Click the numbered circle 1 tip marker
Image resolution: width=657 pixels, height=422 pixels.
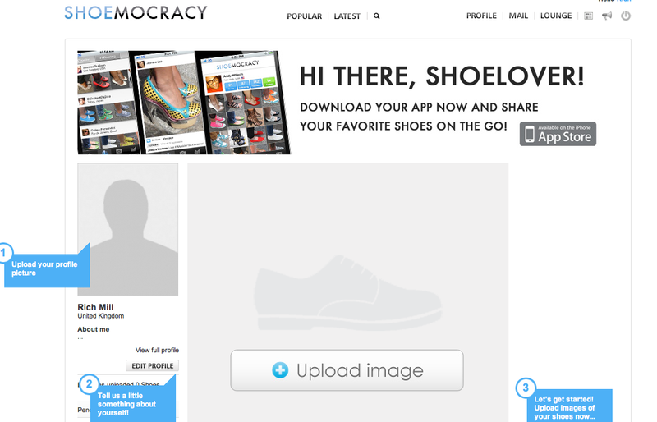pyautogui.click(x=4, y=253)
